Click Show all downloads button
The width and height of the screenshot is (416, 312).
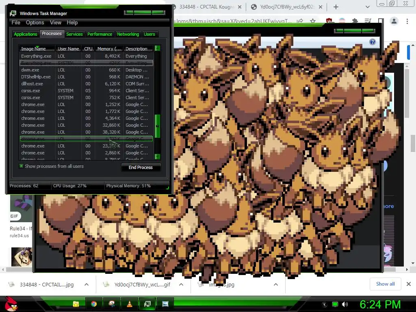(385, 284)
